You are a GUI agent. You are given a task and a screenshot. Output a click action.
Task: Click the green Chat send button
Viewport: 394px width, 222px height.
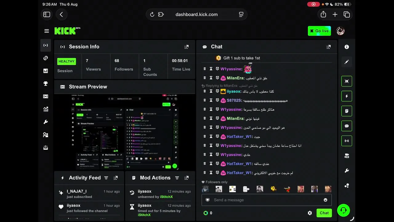point(324,213)
